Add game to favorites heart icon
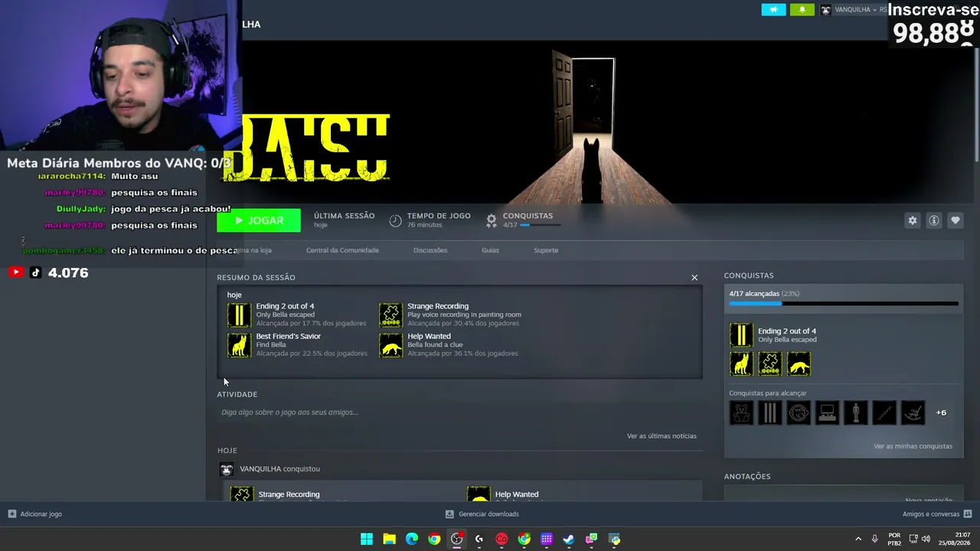980x551 pixels. (955, 220)
